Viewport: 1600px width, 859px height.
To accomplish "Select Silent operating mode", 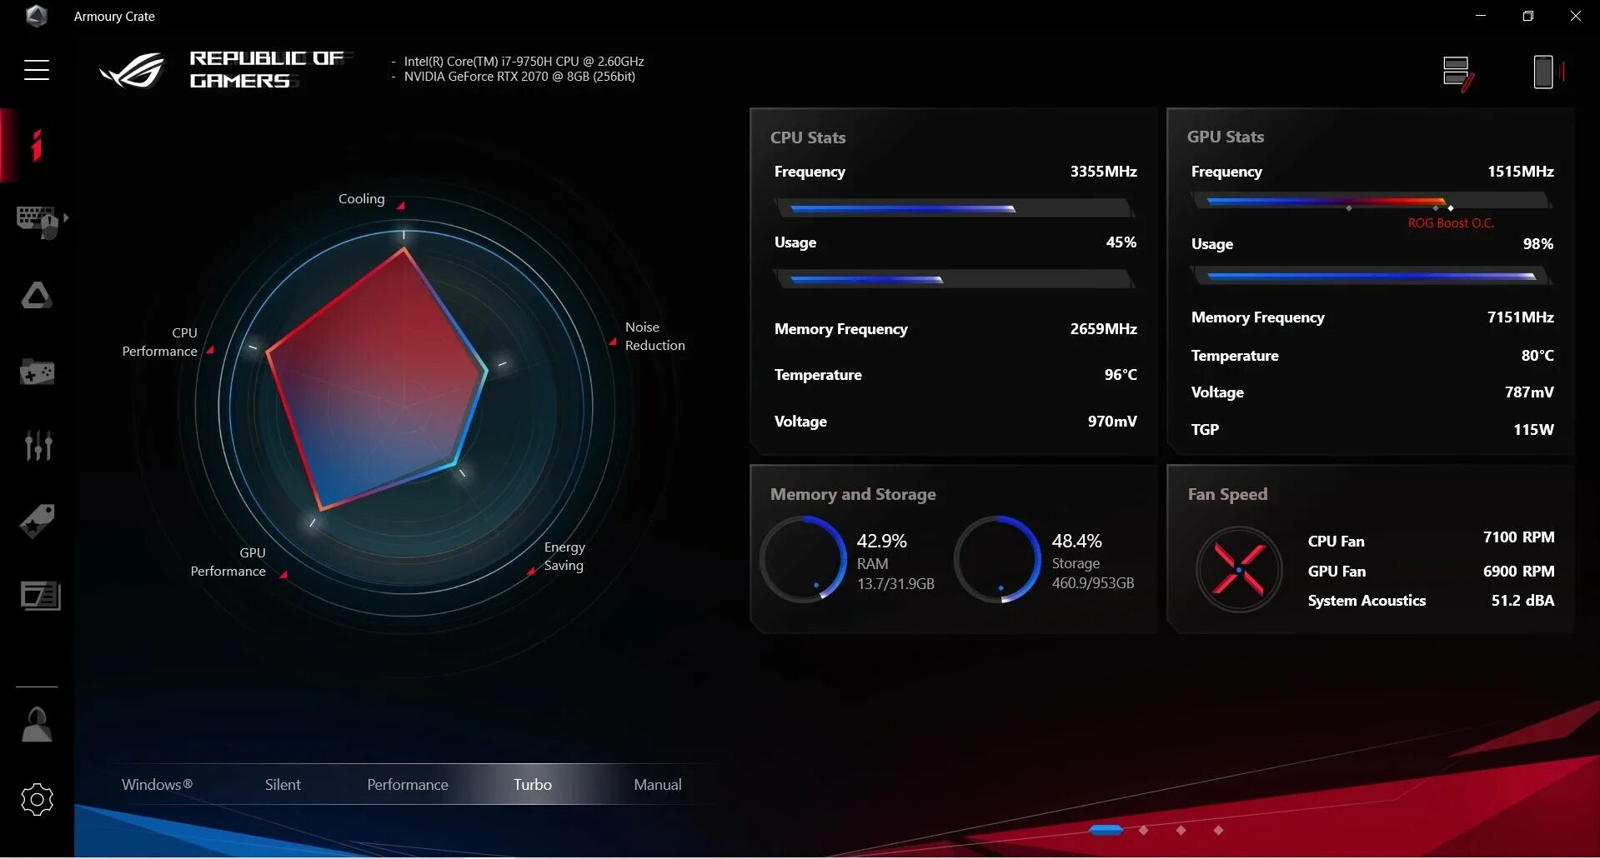I will (x=283, y=785).
